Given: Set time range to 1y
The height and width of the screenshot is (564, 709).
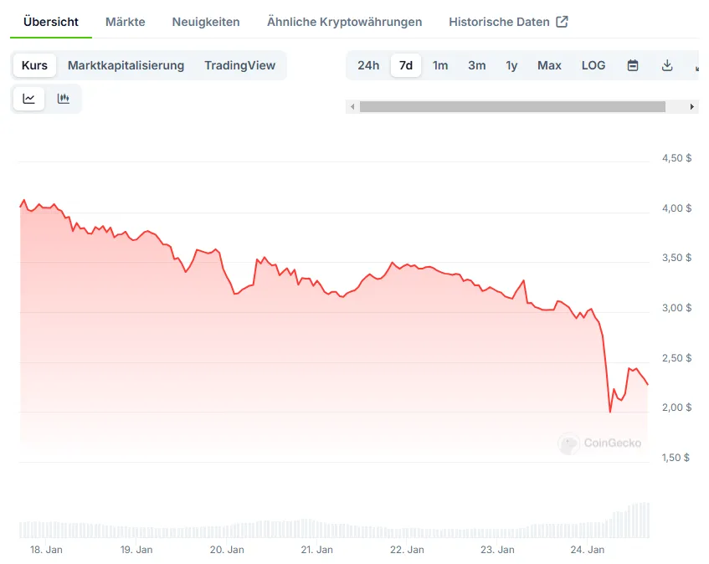Looking at the screenshot, I should pyautogui.click(x=511, y=65).
